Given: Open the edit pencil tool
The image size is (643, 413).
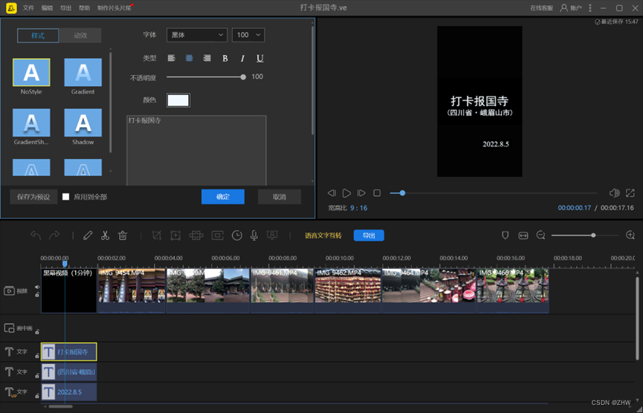Looking at the screenshot, I should [x=88, y=235].
